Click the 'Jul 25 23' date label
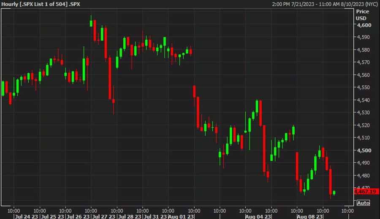 click(52, 216)
